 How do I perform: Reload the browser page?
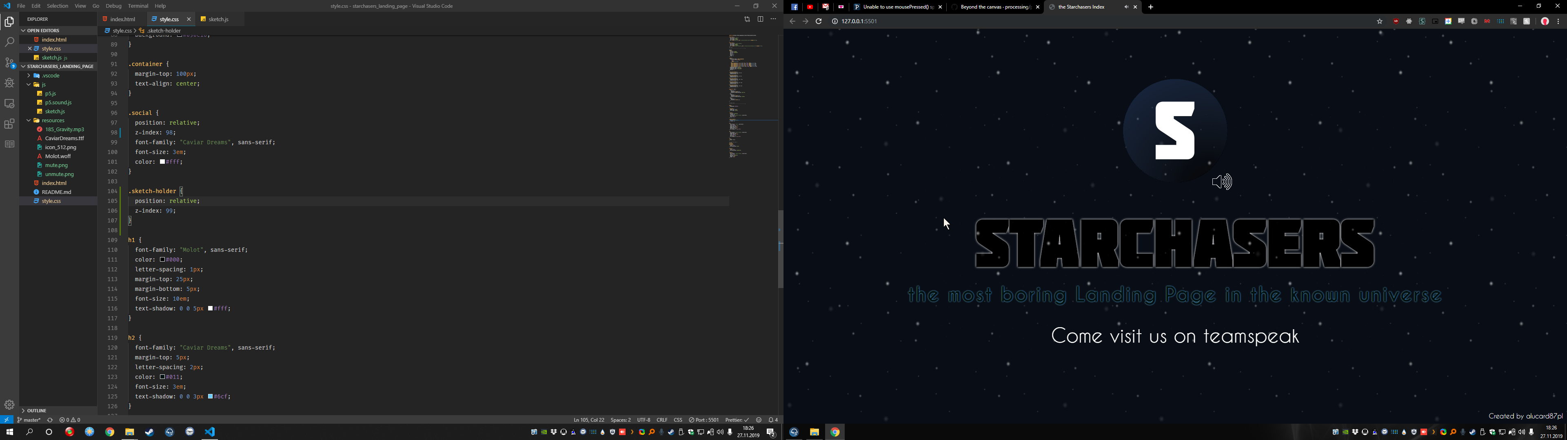pos(819,21)
